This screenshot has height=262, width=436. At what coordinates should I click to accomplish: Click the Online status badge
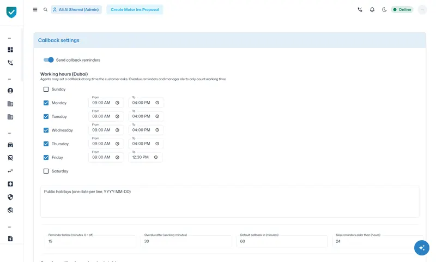(402, 9)
